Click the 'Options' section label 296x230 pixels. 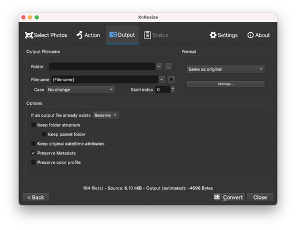pos(35,103)
